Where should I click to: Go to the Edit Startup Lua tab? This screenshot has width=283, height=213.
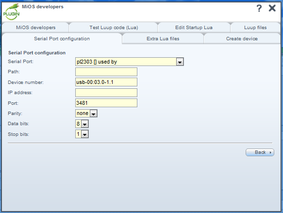tap(194, 28)
